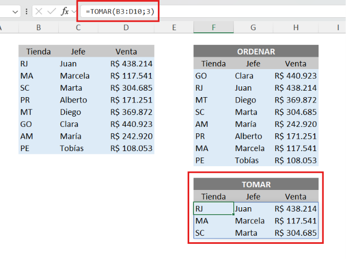This screenshot has height=259, width=346.
Task: Select Diego cell in ORDENAR table
Action: [253, 100]
